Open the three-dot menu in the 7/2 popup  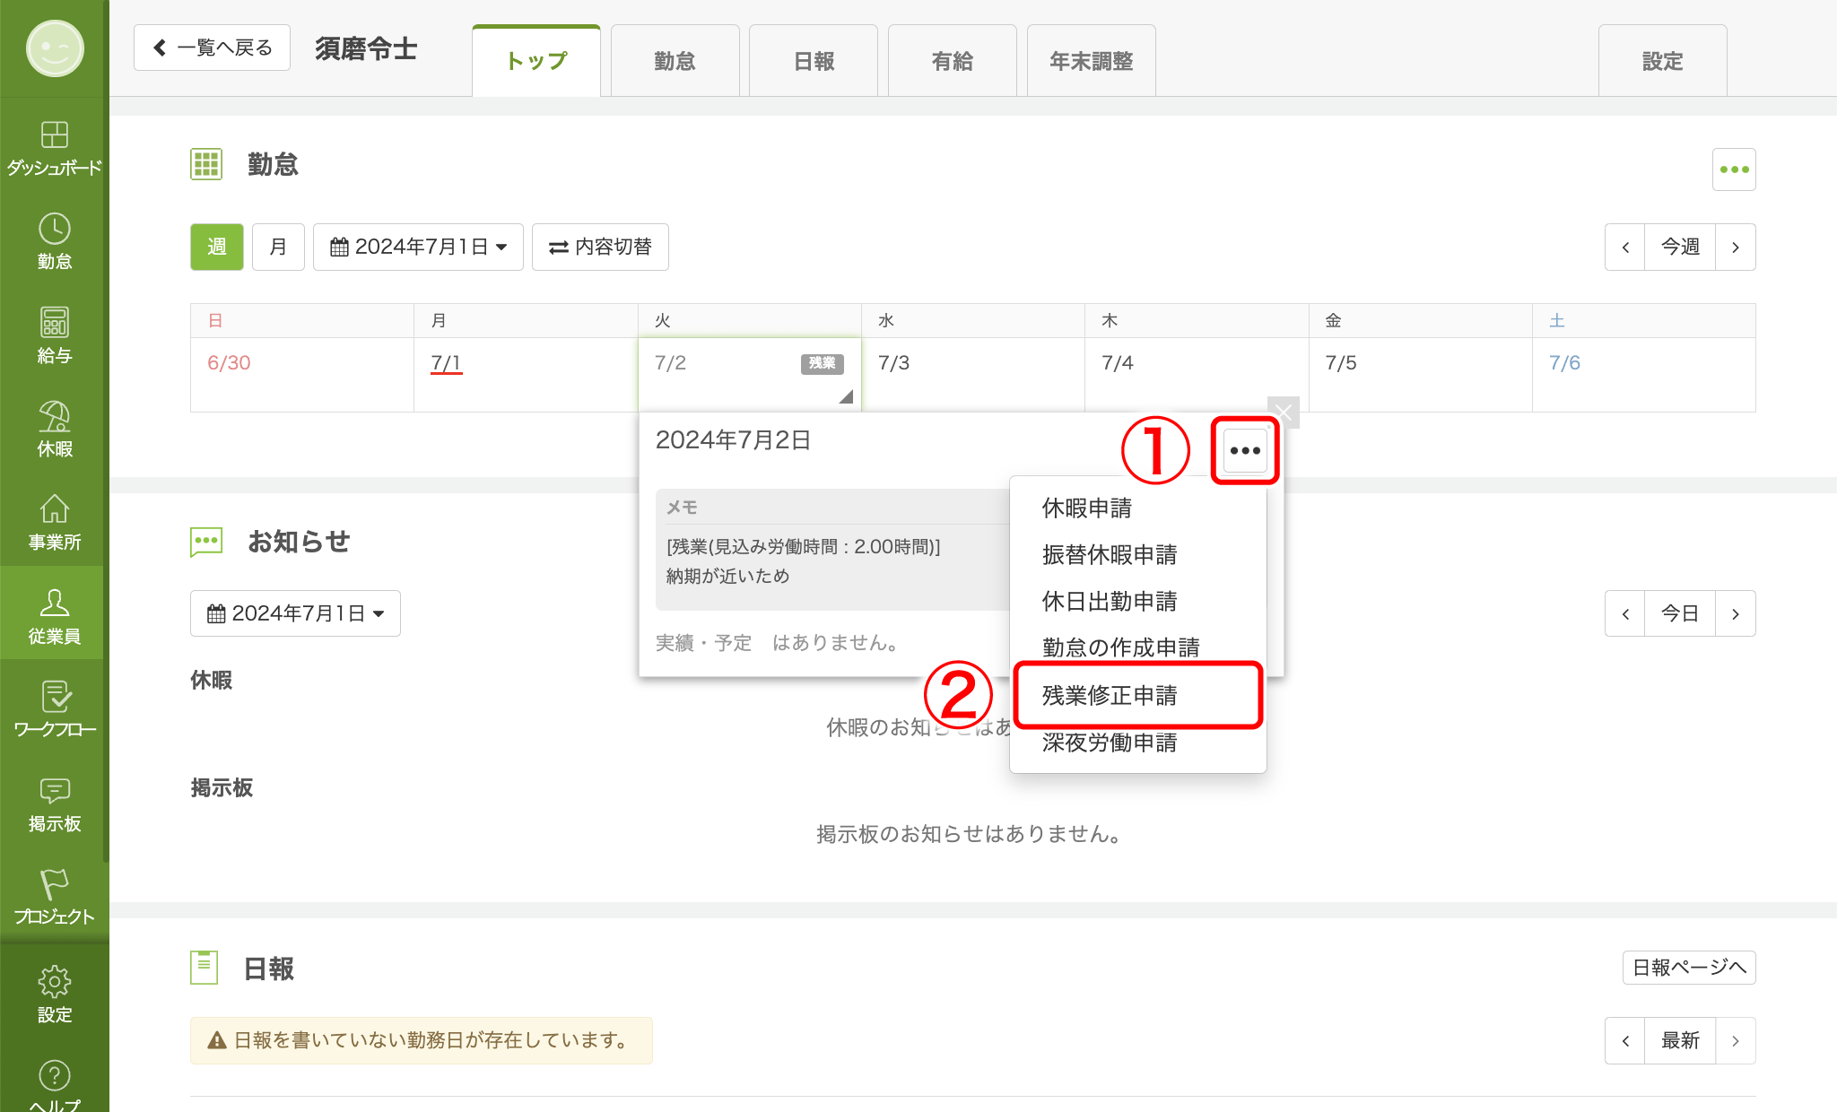[x=1245, y=450]
